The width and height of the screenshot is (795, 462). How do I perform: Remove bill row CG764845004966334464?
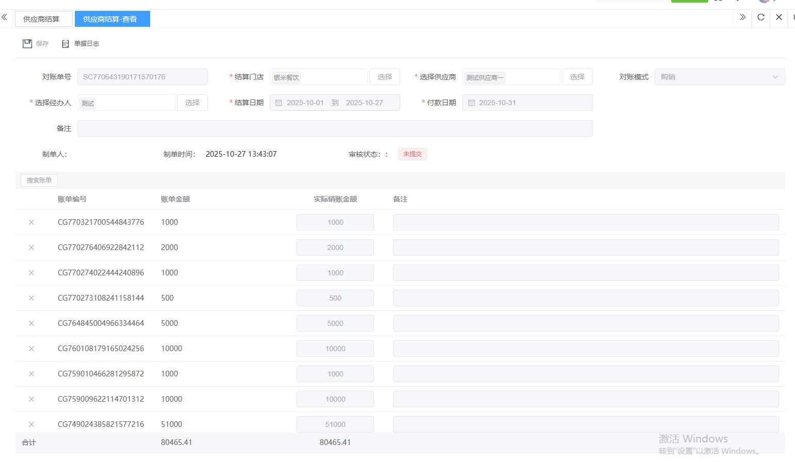(x=31, y=323)
